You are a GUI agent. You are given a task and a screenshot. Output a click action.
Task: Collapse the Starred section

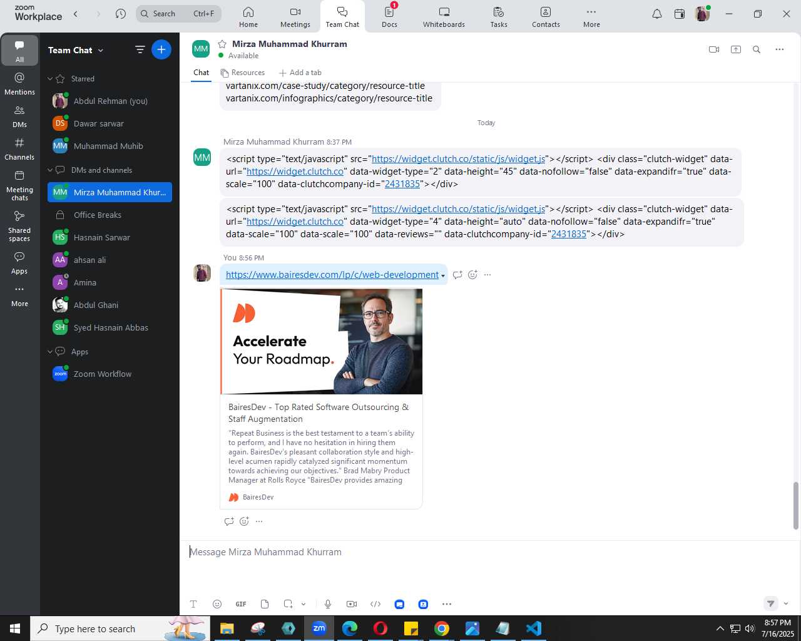tap(50, 79)
